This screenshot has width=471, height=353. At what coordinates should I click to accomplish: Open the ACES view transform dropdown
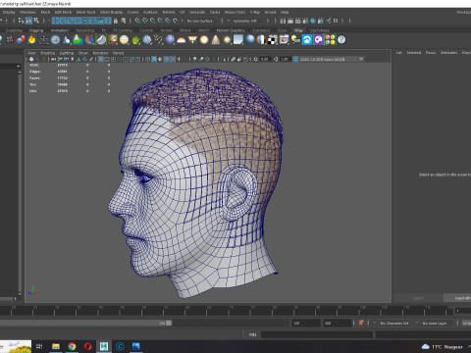click(x=328, y=59)
